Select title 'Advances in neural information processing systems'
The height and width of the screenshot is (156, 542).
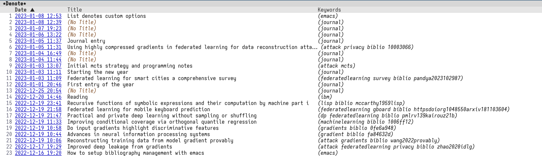(139, 134)
